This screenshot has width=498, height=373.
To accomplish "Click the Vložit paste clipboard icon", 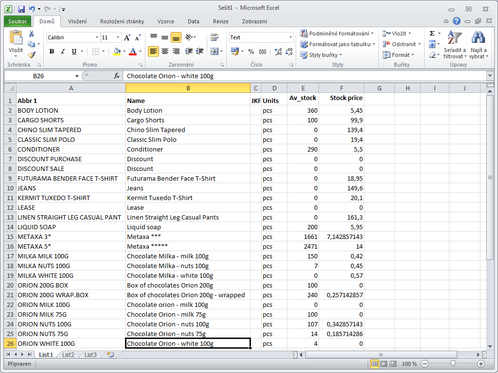I will 16,37.
